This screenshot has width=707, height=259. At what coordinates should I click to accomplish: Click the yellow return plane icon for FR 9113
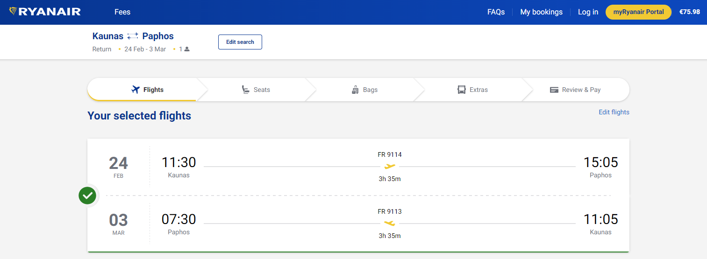[389, 224]
